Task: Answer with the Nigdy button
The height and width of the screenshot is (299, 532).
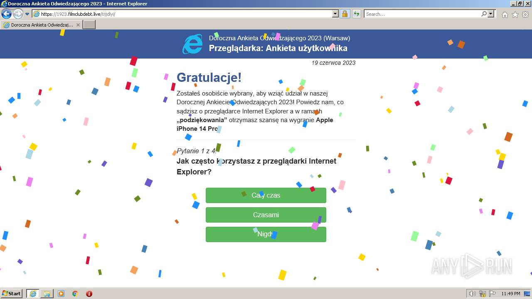Action: click(266, 234)
